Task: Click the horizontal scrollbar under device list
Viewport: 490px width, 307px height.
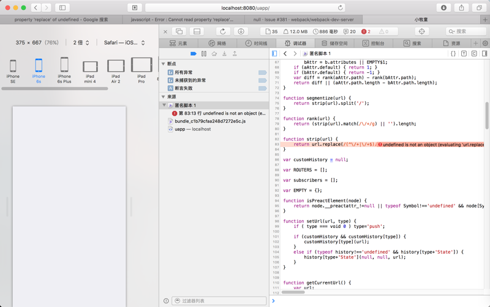Action: [55, 89]
